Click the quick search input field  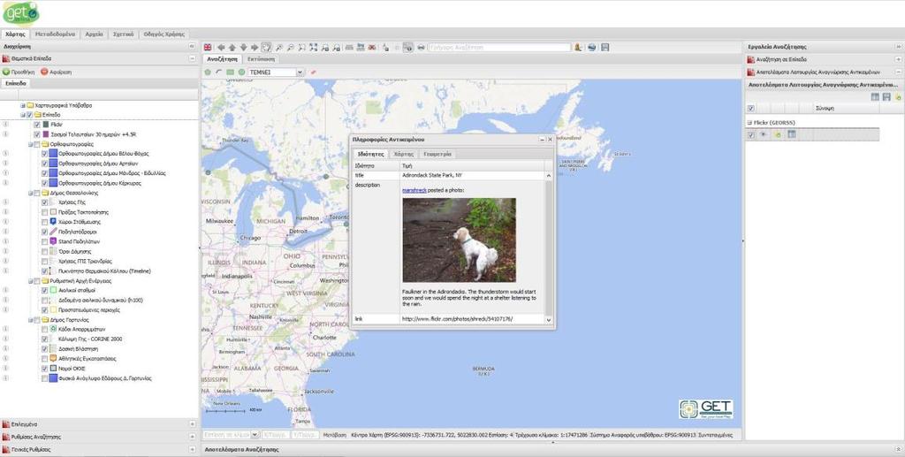coord(499,48)
